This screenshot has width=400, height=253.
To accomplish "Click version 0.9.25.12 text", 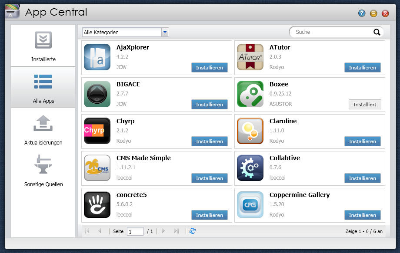I will (280, 93).
